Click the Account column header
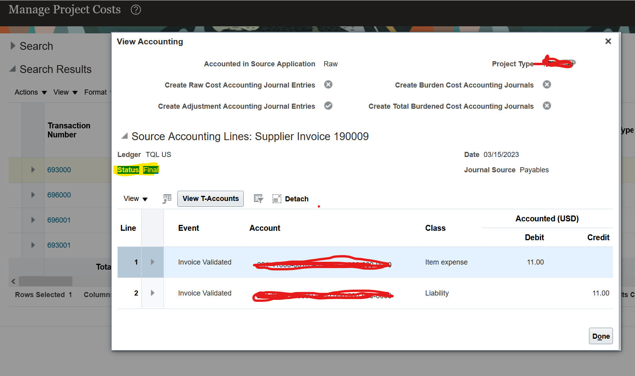Screen dimensions: 635x376 (x=265, y=228)
